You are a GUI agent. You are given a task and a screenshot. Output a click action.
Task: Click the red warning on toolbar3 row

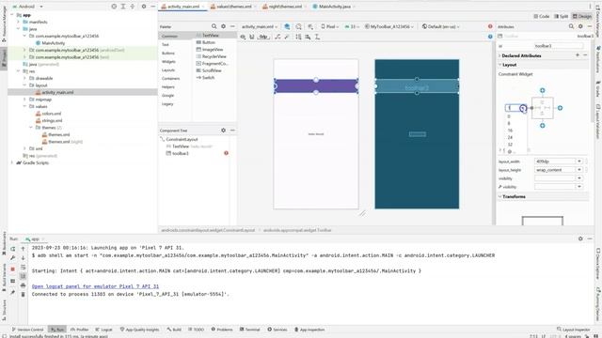(x=226, y=153)
